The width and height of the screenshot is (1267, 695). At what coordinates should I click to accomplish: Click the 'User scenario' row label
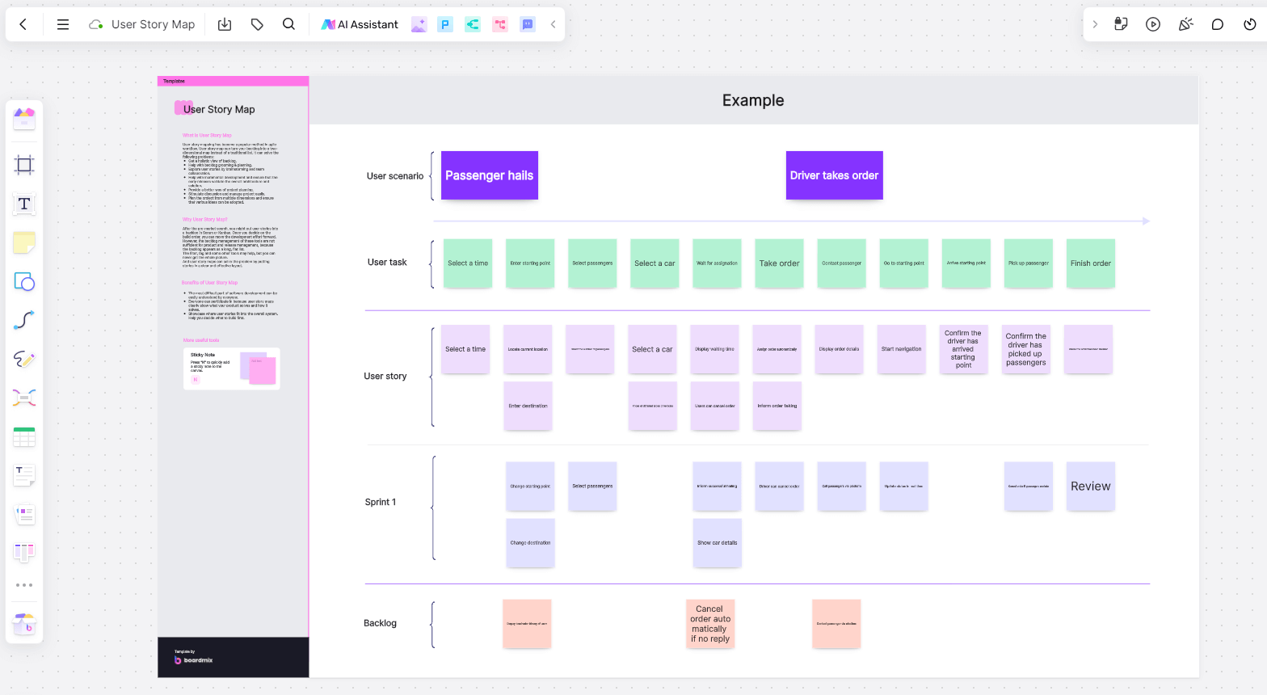[x=395, y=176]
